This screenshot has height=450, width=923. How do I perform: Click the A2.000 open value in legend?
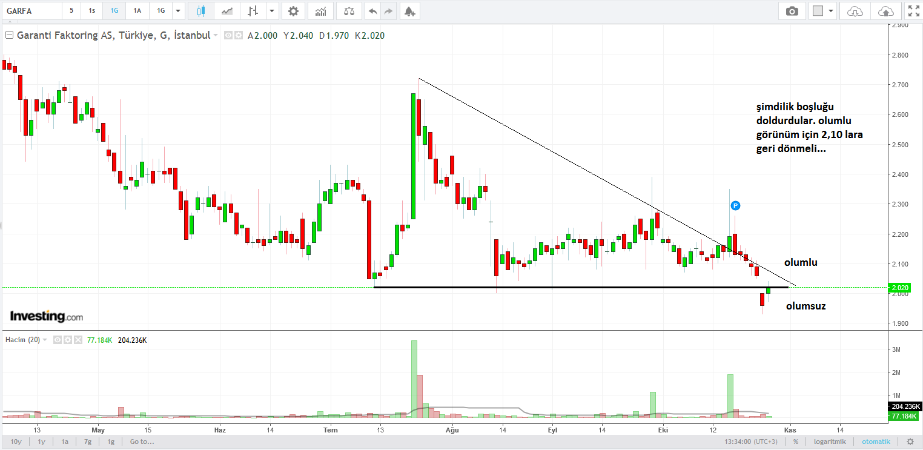tap(262, 36)
